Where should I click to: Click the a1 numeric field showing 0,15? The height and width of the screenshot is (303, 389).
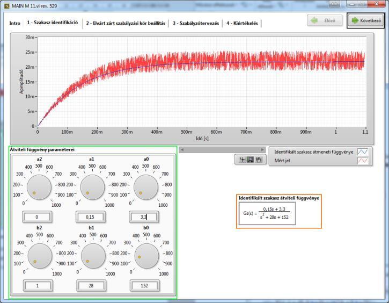click(x=91, y=217)
